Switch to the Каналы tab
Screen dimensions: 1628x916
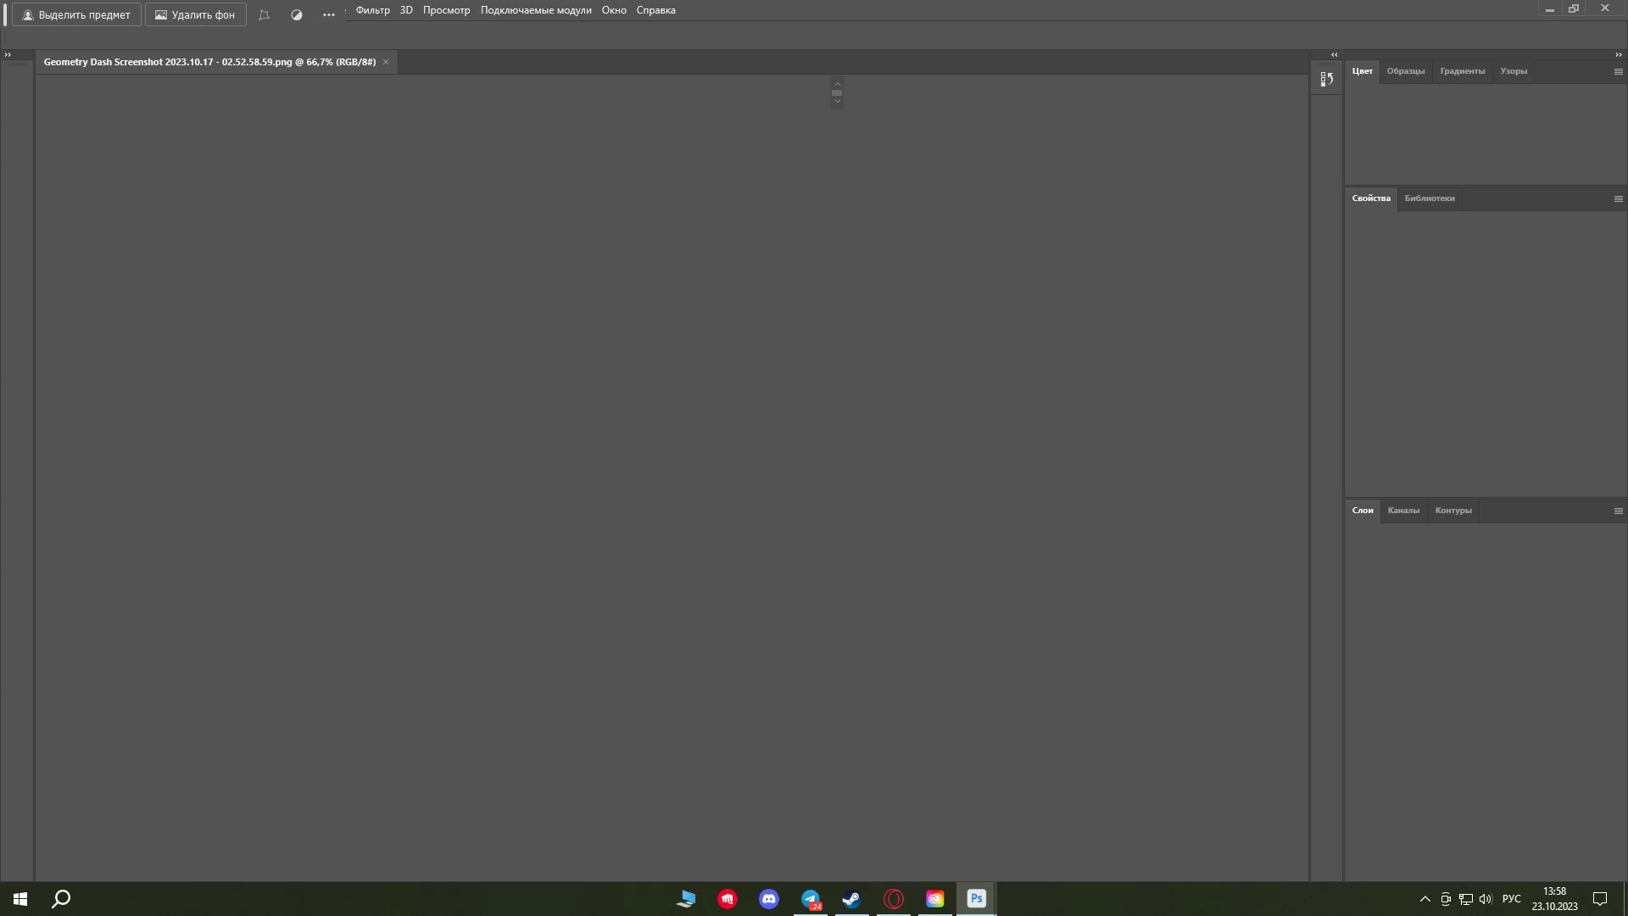tap(1403, 511)
